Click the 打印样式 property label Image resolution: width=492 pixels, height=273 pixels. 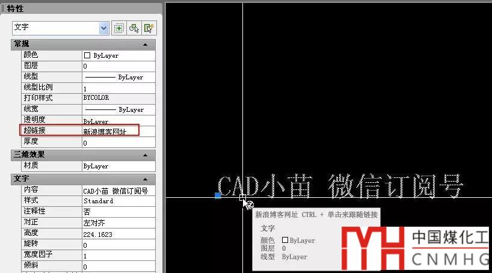tap(38, 98)
